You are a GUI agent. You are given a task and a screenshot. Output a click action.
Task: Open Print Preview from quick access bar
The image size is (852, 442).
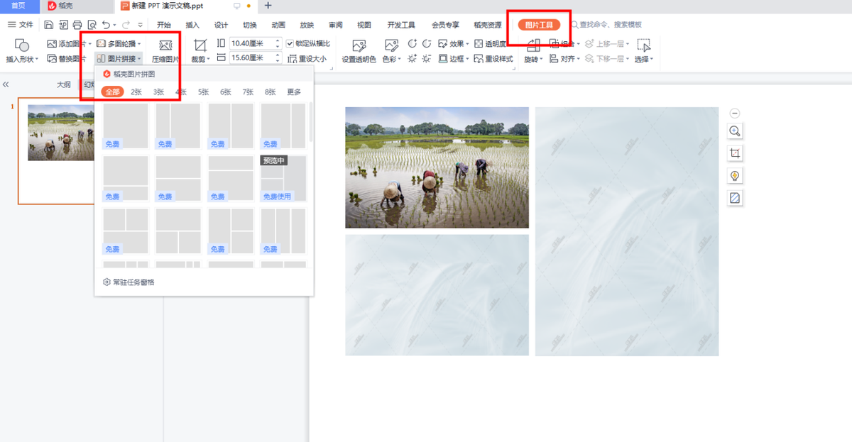click(92, 25)
